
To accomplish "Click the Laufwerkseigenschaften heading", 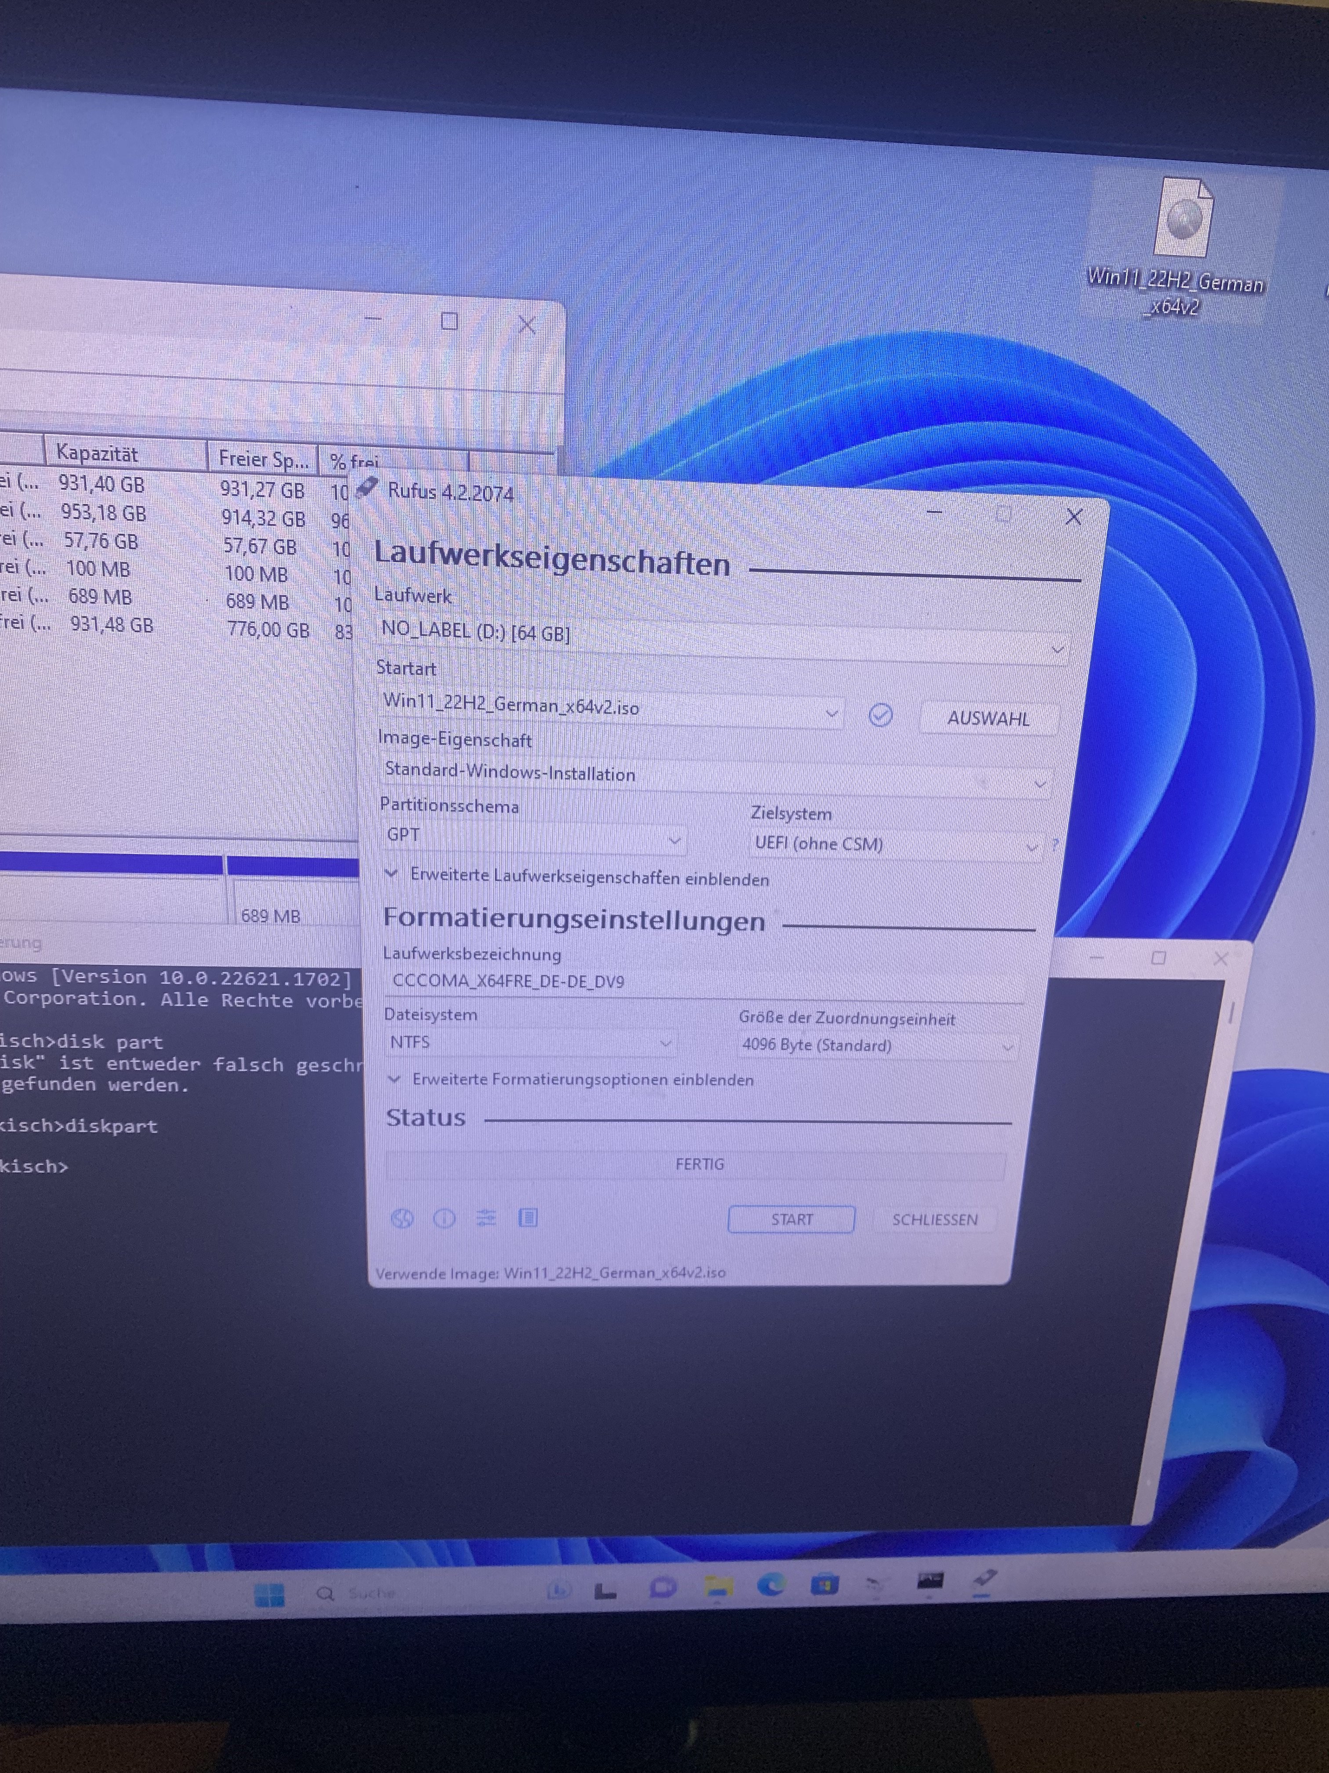I will pyautogui.click(x=552, y=558).
